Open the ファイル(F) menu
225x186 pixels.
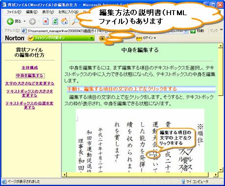[x=14, y=12]
